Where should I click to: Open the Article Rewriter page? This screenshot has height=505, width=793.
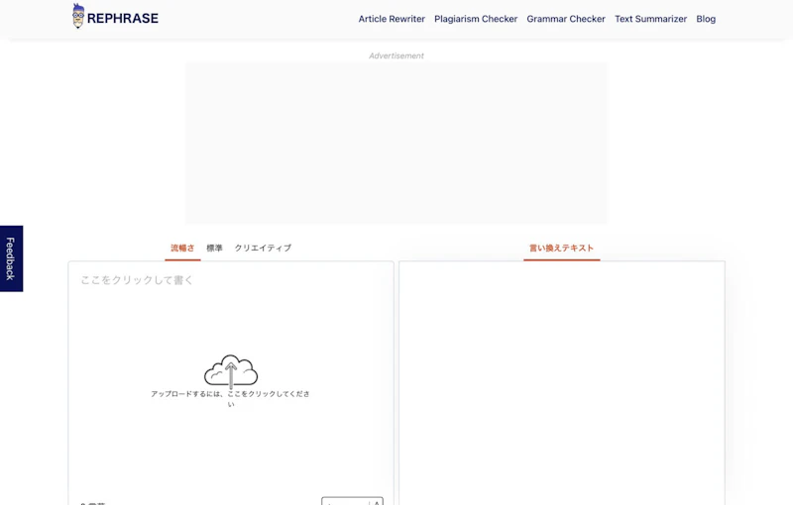(392, 19)
